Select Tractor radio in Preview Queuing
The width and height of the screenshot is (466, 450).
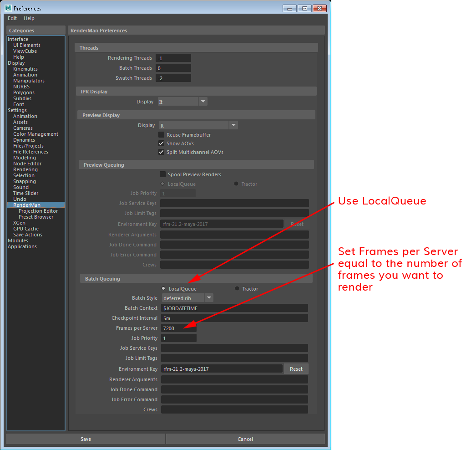[236, 184]
